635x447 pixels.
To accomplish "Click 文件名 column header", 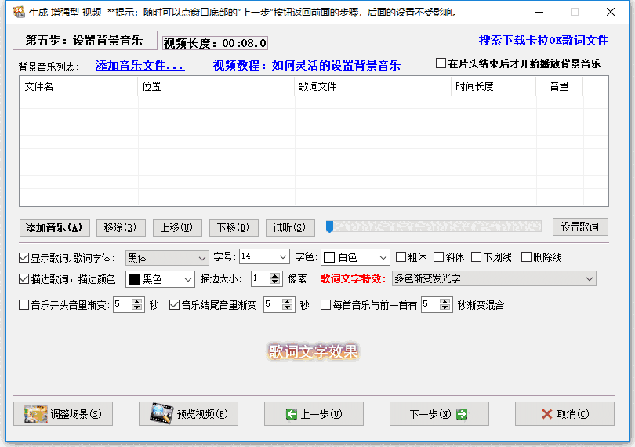I will (x=79, y=86).
